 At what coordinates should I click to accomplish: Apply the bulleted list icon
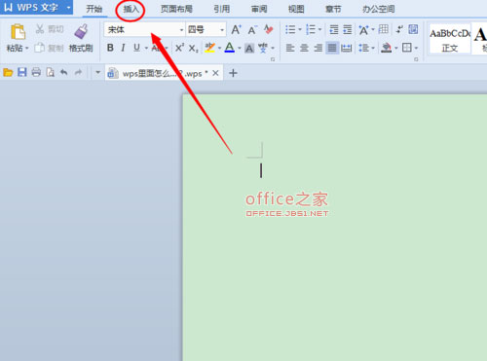click(x=290, y=30)
